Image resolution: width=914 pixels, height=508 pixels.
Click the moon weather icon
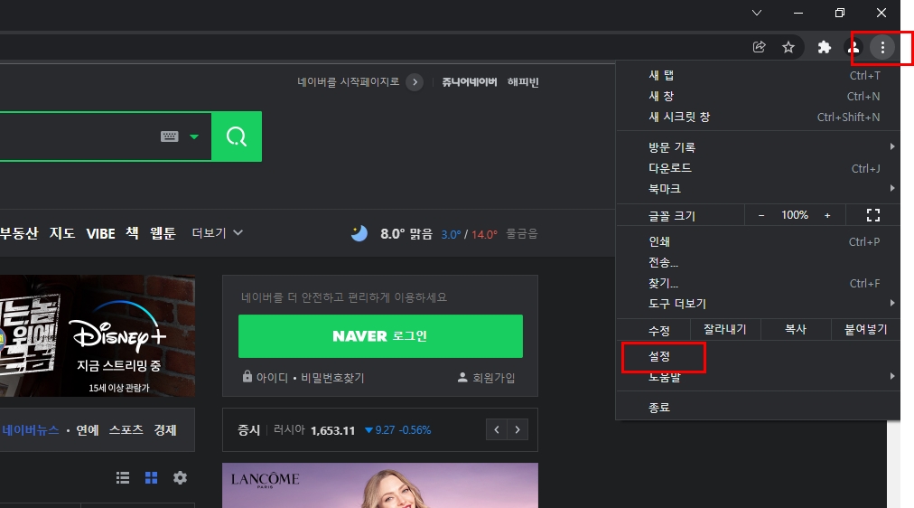pos(359,233)
